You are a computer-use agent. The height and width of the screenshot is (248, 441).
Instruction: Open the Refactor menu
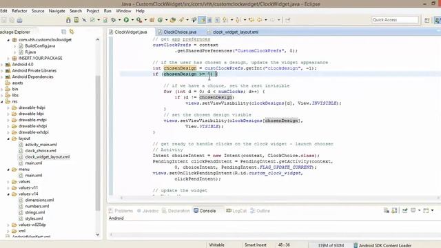(19, 11)
